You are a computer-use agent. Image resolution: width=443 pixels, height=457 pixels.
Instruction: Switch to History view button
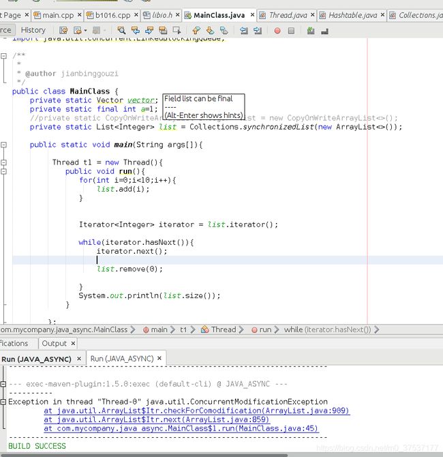[33, 30]
